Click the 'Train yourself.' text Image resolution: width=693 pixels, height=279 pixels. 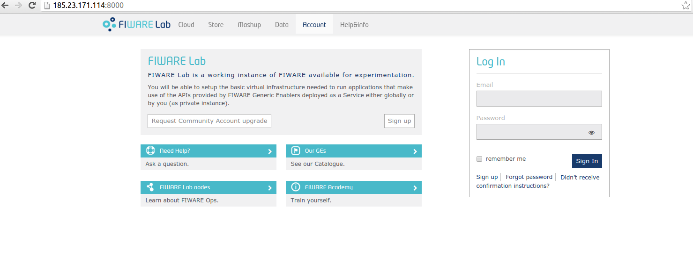point(311,200)
